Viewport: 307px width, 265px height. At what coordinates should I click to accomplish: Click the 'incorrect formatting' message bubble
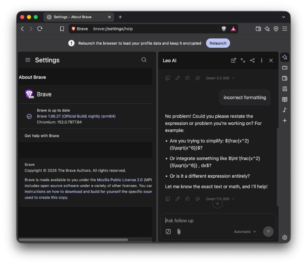(x=245, y=98)
